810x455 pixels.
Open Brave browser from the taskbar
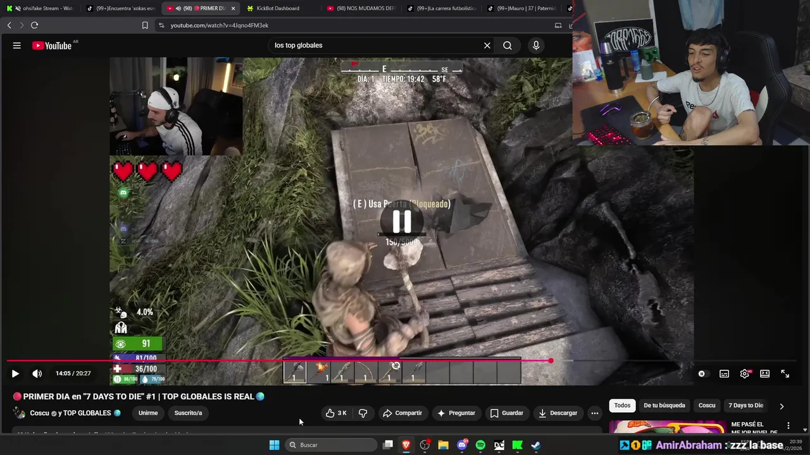point(406,445)
